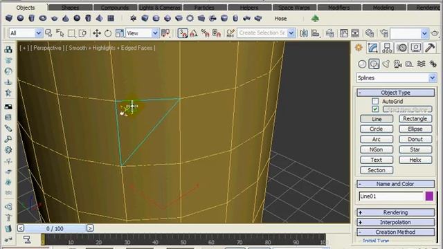Viewport: 443px width, 249px height.
Task: Click the Rectangle spline button
Action: coord(415,118)
